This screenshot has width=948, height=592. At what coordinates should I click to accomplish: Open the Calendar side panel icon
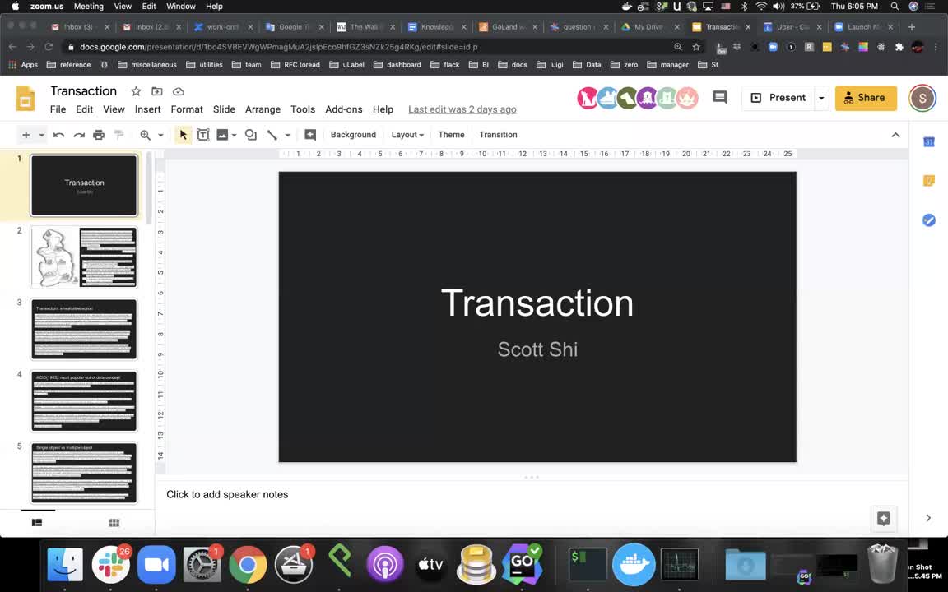coord(928,142)
